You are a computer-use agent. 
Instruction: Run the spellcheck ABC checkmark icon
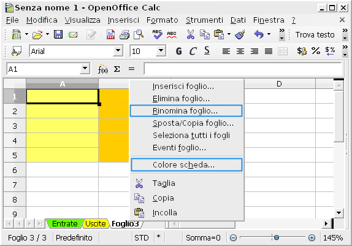157,34
